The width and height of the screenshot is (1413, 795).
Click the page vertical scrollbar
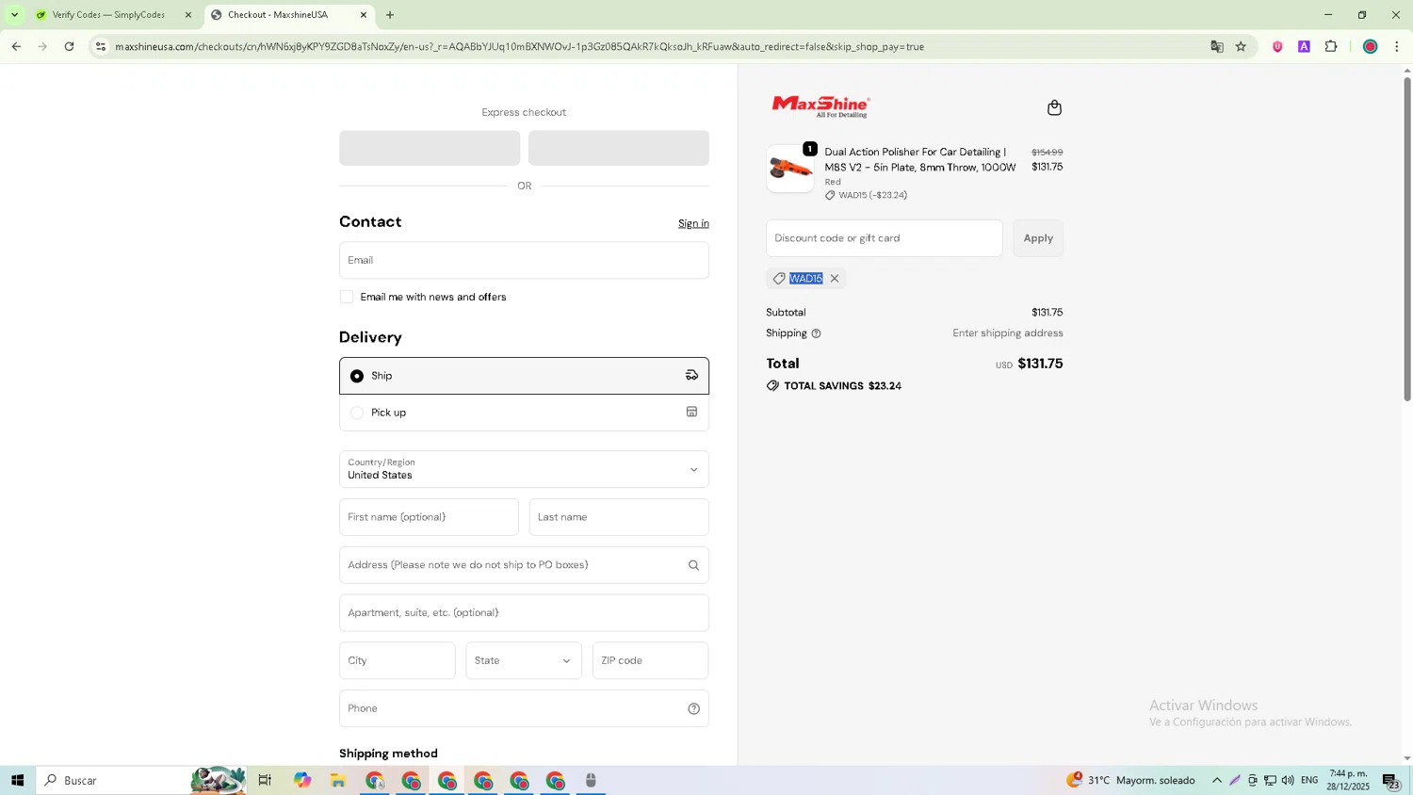[x=1407, y=237]
